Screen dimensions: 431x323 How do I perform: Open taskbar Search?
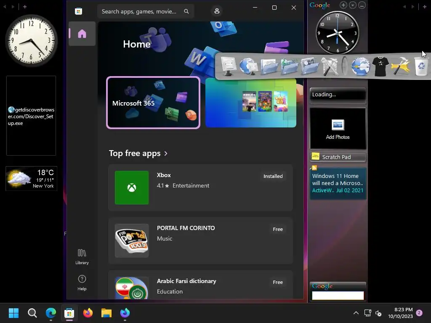click(x=32, y=313)
